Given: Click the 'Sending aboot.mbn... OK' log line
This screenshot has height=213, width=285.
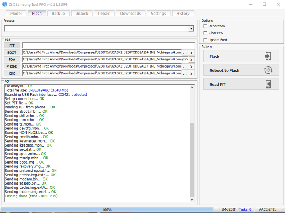Looking at the screenshot, I should point(26,111).
